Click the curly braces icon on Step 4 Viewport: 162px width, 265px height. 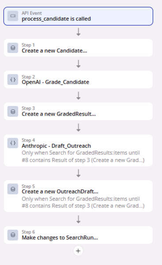[13, 143]
